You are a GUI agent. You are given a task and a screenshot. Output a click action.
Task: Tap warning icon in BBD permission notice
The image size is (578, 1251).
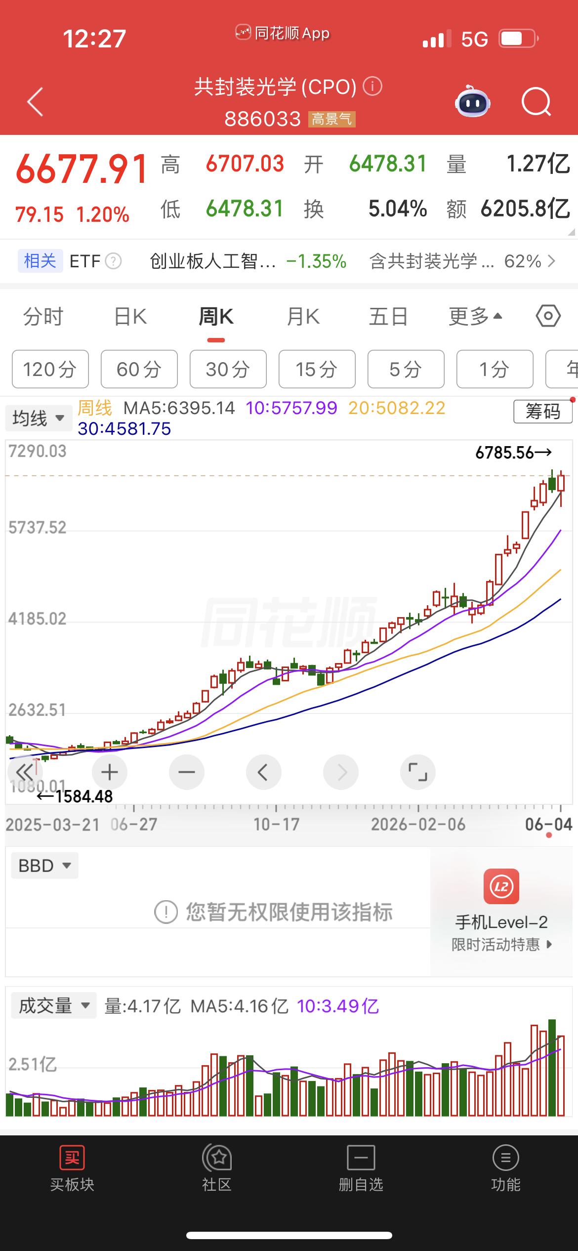(x=166, y=912)
